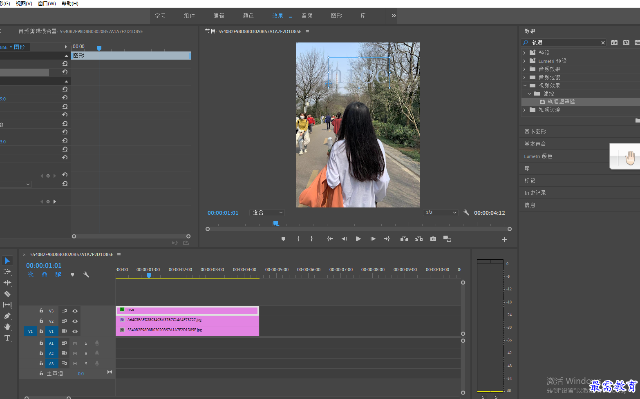Select the Razor tool

[7, 294]
